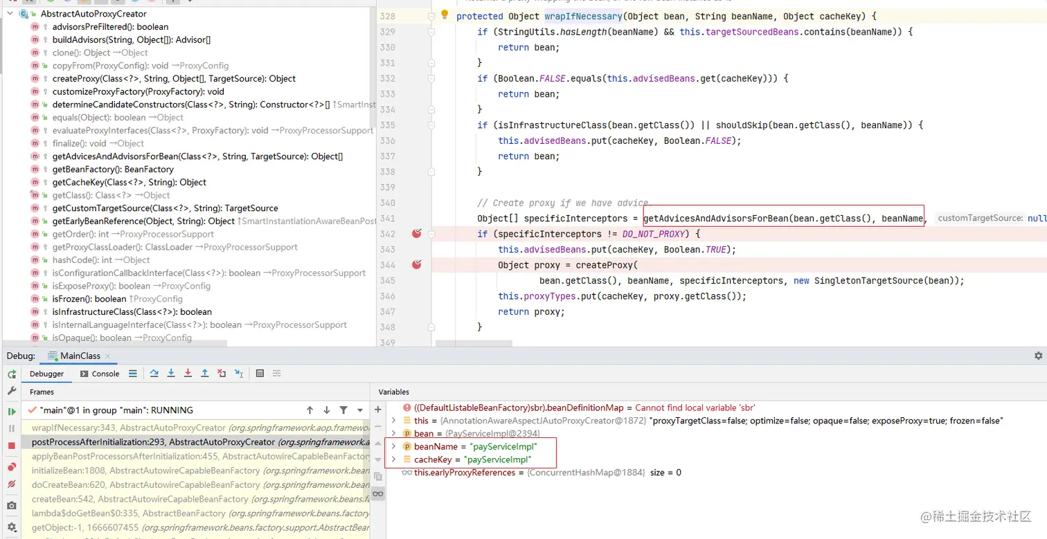Select createProxy method in structure tree
Image resolution: width=1047 pixels, height=539 pixels.
pyautogui.click(x=174, y=79)
